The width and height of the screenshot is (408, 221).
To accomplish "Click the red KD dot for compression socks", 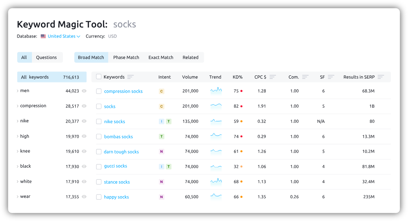I will [241, 91].
